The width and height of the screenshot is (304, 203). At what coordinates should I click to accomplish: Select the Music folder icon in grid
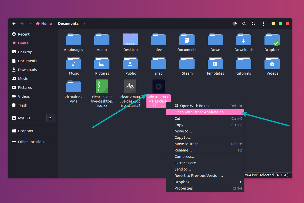73,63
